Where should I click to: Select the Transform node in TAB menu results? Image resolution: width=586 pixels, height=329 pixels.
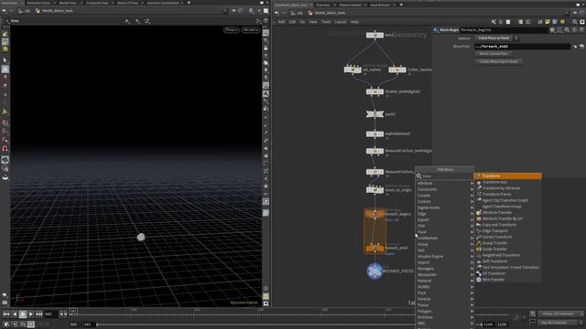click(507, 176)
